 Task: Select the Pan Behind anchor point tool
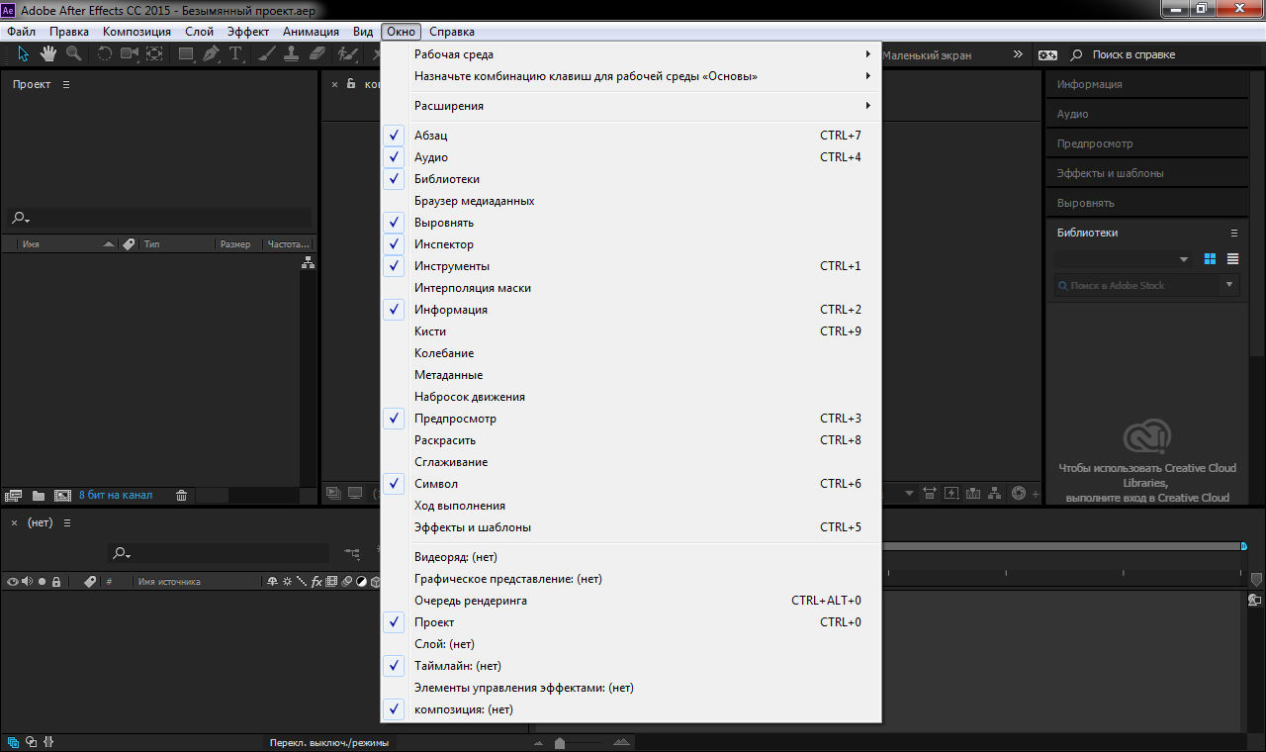tap(154, 53)
